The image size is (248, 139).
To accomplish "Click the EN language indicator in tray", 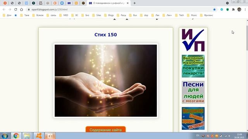I will pyautogui.click(x=198, y=136).
